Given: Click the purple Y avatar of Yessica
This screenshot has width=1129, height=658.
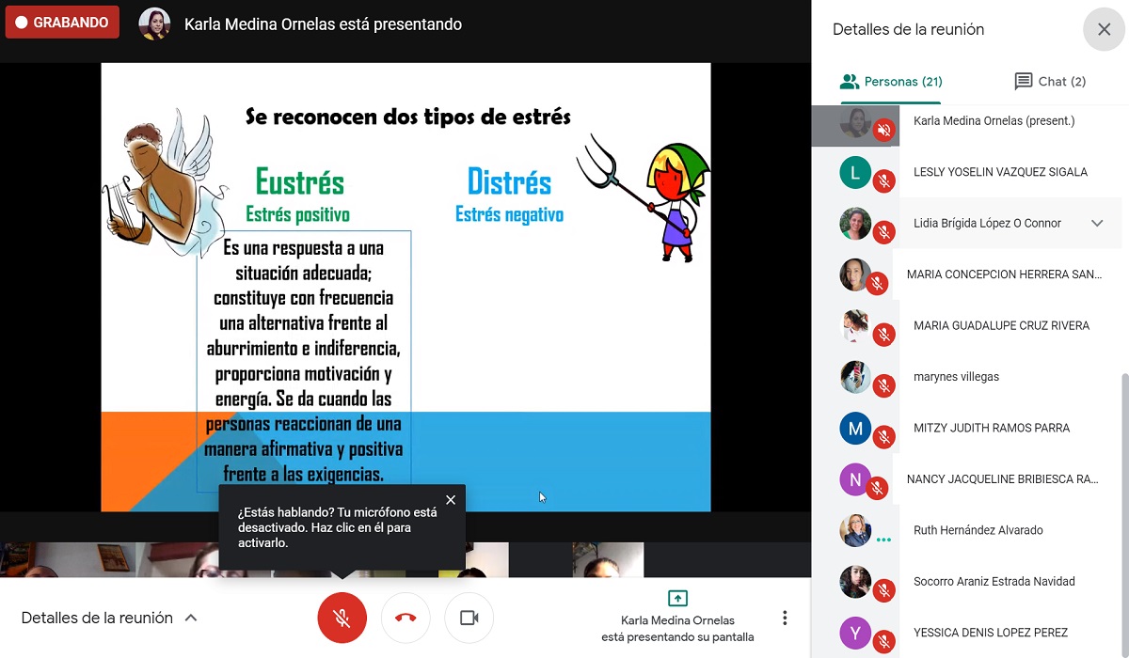Looking at the screenshot, I should pos(855,633).
